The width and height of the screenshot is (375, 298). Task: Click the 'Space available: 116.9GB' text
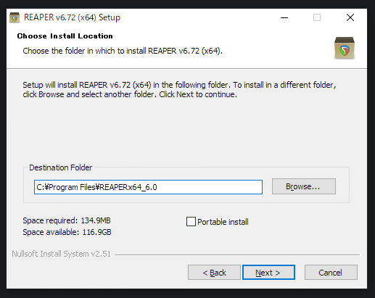pyautogui.click(x=67, y=232)
